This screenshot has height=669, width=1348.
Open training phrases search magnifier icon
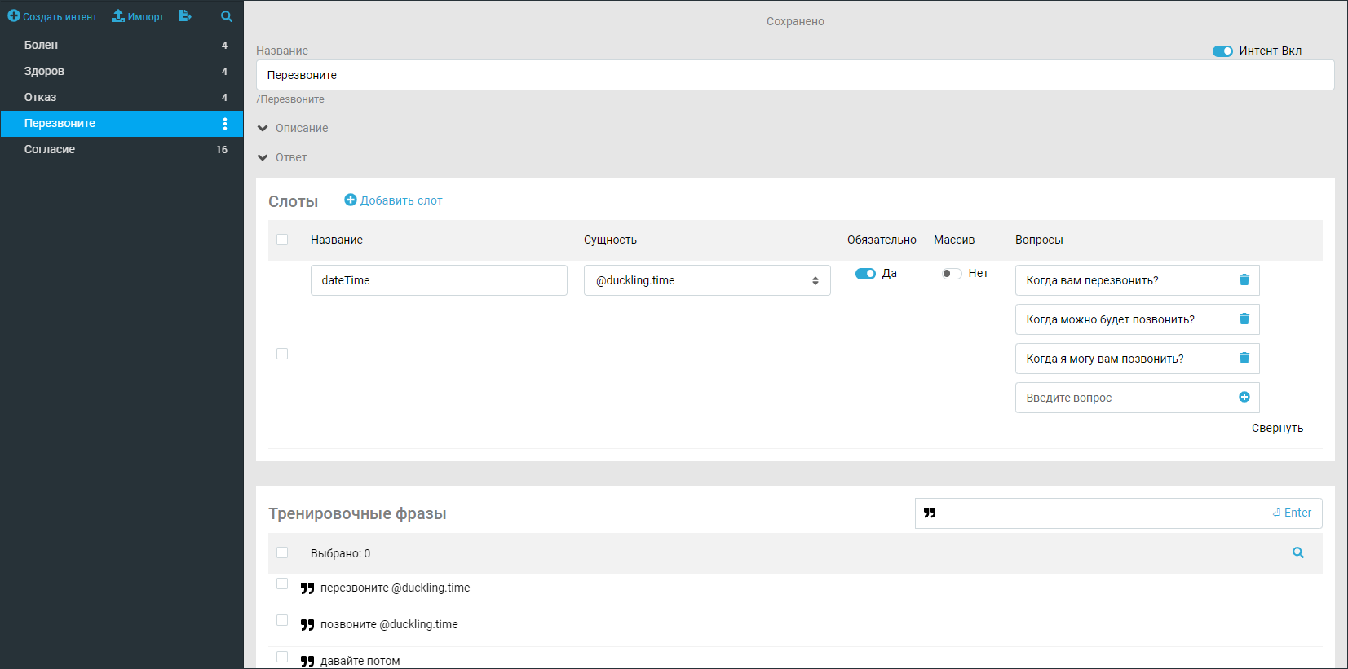1298,552
